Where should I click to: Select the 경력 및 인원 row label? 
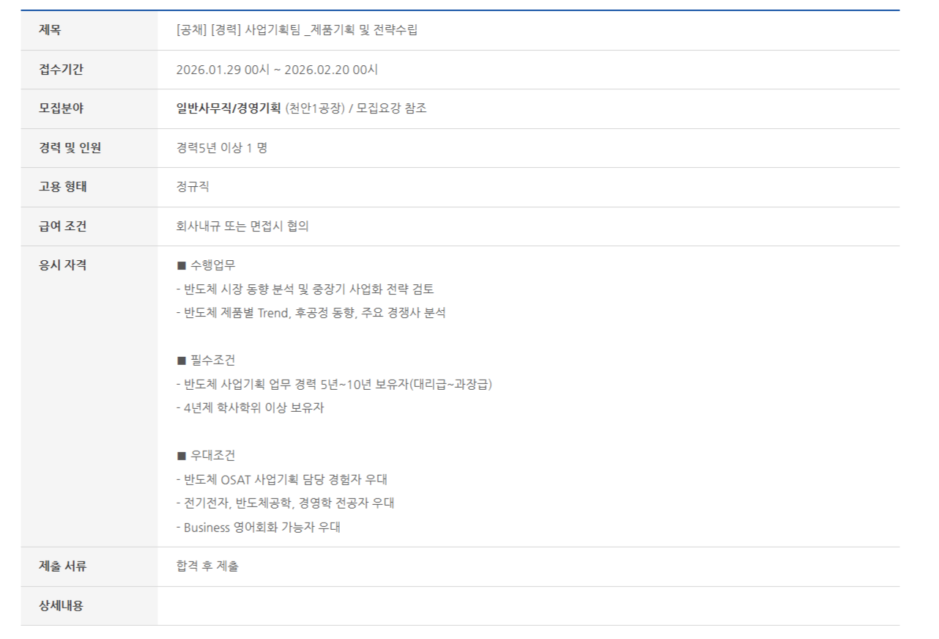[x=70, y=148]
